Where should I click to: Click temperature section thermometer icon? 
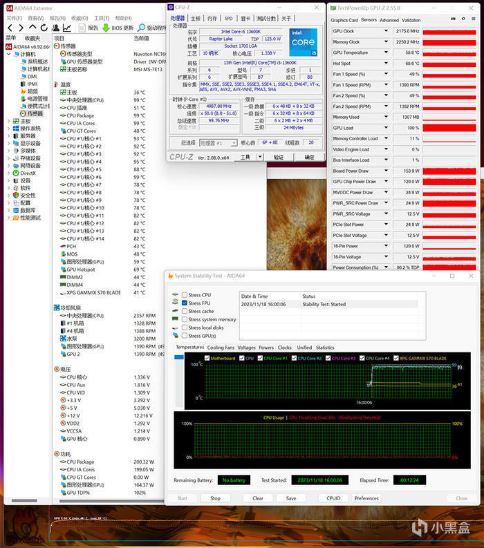pyautogui.click(x=56, y=84)
